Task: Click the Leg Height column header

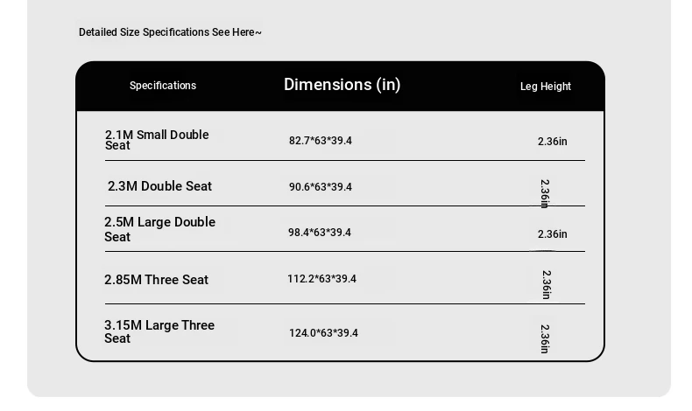Action: click(545, 87)
